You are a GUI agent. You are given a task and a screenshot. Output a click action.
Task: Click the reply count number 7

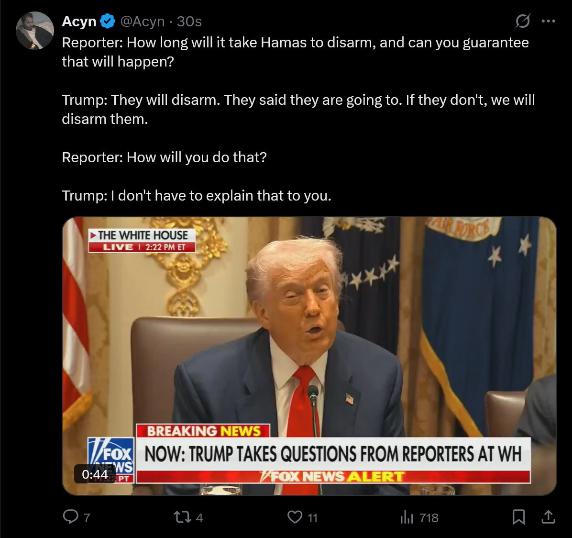click(87, 517)
